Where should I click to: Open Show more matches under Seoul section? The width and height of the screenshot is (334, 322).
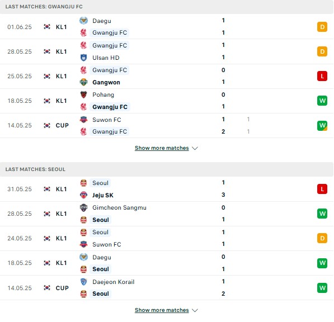(162, 310)
